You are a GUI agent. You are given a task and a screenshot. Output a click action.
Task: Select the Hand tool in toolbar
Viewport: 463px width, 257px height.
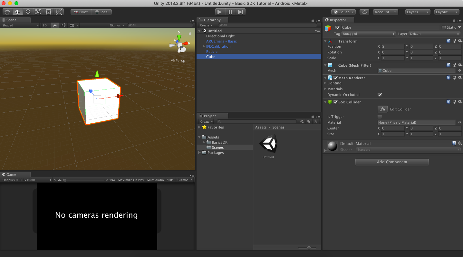tap(7, 12)
